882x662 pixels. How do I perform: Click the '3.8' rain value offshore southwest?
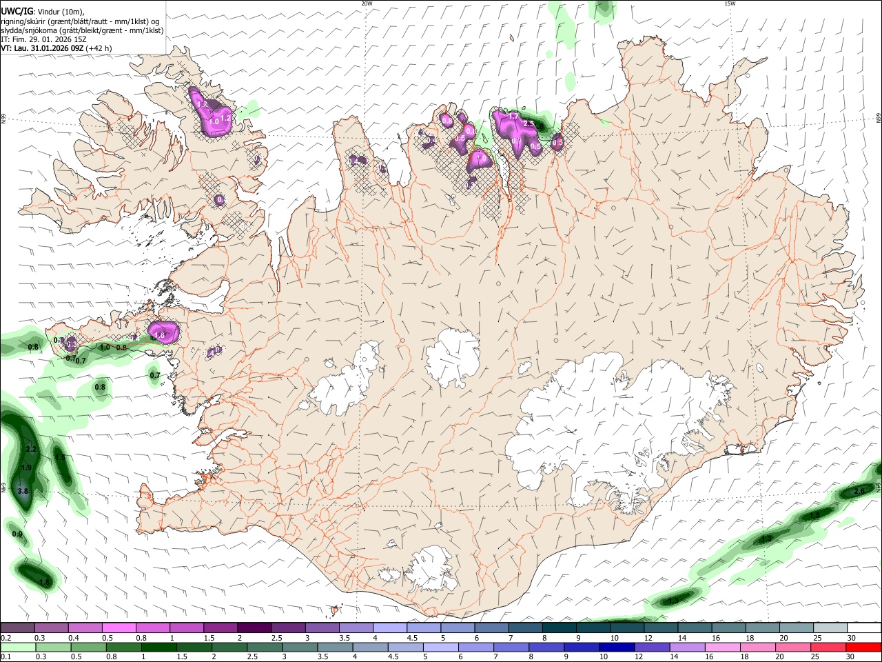pos(23,491)
